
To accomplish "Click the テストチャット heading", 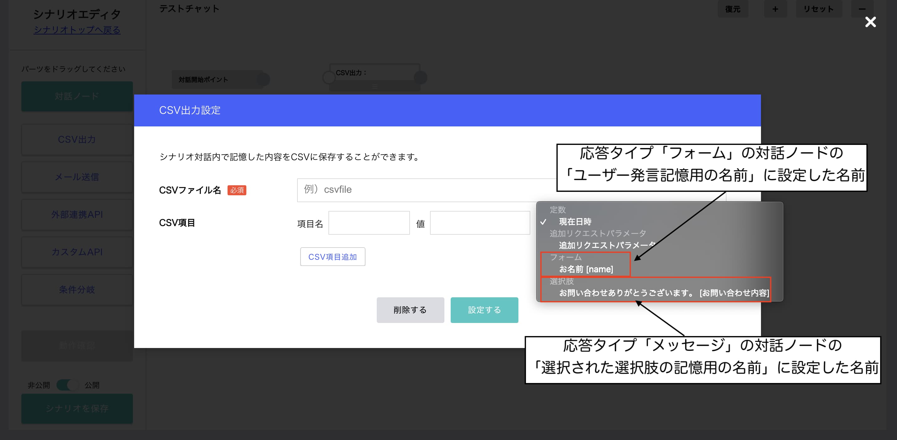I will coord(189,8).
